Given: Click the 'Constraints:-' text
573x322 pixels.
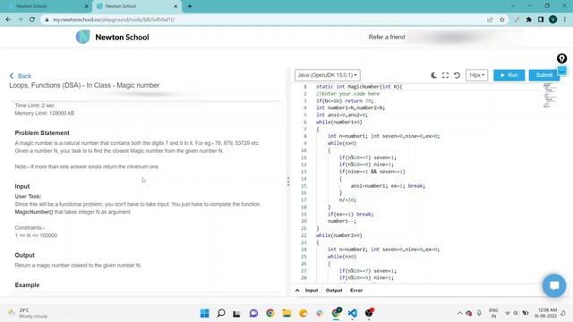Looking at the screenshot, I should 30,227.
